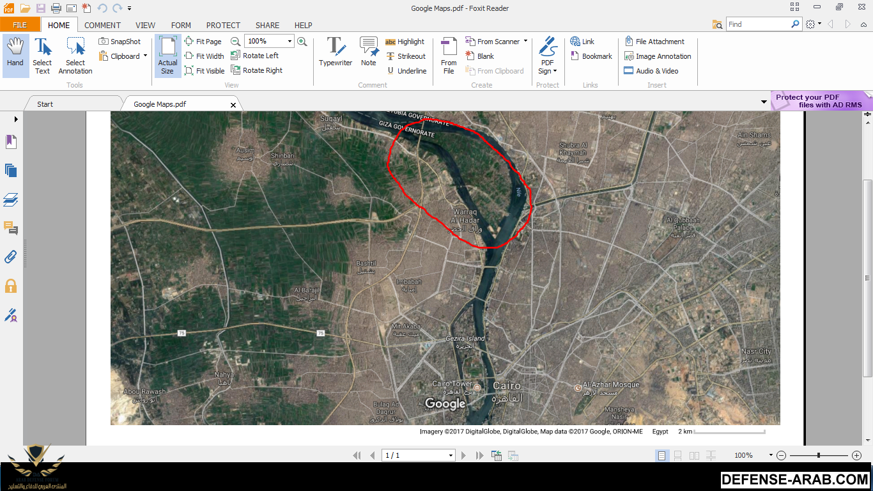Screen dimensions: 873x491
Task: Open the zoom percentage dropdown
Action: (x=290, y=42)
